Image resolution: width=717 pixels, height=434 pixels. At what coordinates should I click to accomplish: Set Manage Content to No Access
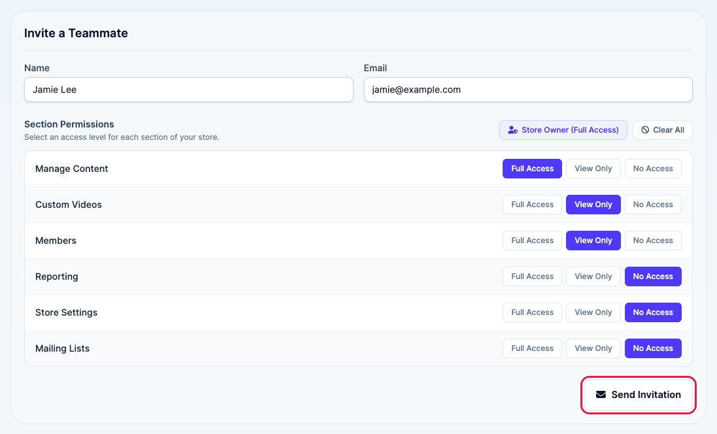point(653,169)
